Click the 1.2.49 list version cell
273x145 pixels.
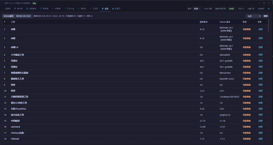point(202,127)
